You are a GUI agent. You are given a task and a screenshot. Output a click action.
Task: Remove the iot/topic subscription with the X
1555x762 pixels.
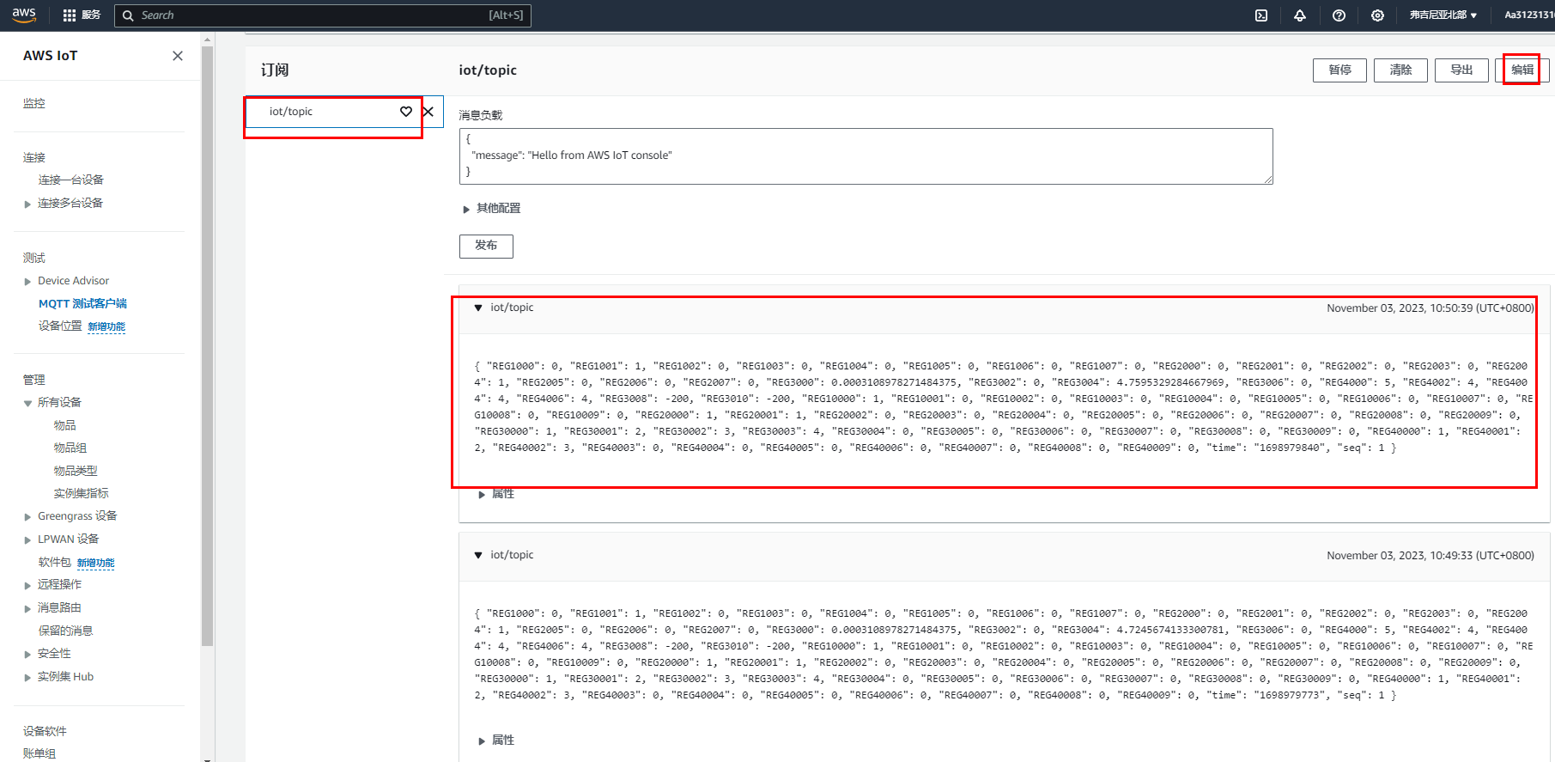(428, 112)
